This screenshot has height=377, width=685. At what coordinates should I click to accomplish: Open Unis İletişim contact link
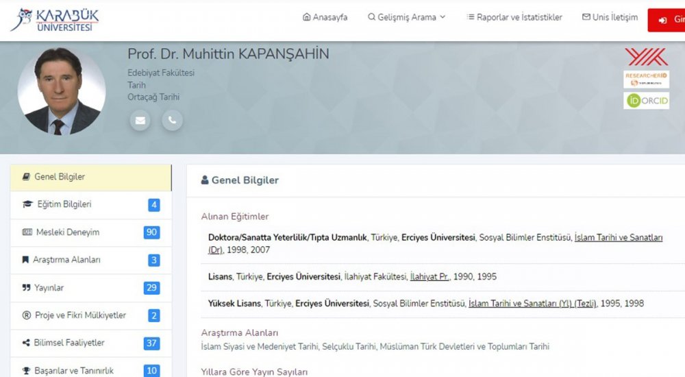click(x=610, y=17)
